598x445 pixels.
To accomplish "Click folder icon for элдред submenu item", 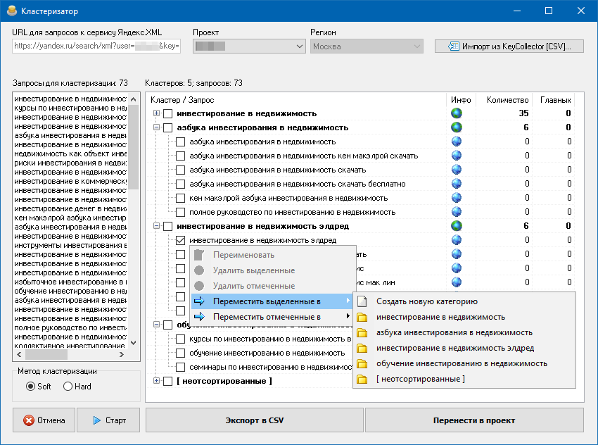I will point(362,349).
